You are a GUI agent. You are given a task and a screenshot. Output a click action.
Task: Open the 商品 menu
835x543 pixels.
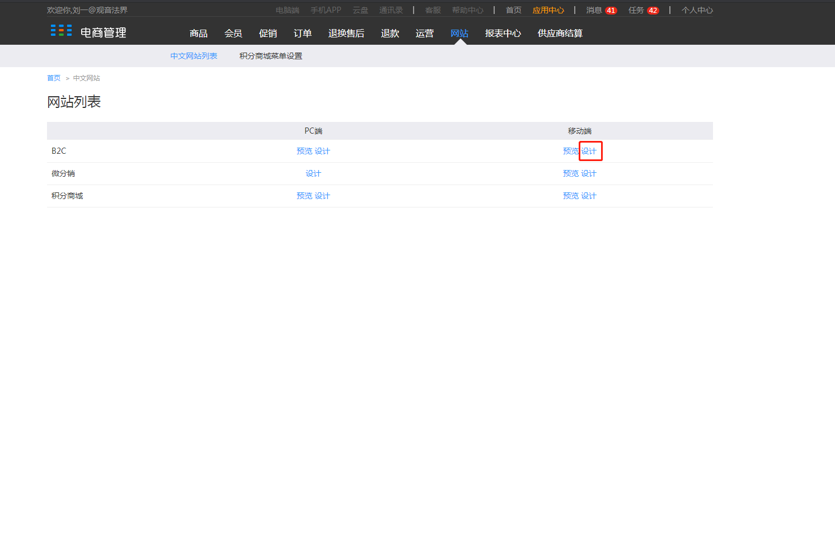click(x=199, y=34)
